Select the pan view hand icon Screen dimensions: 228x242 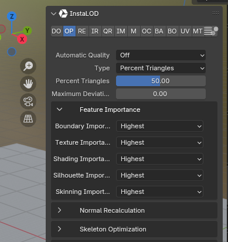[x=28, y=84]
